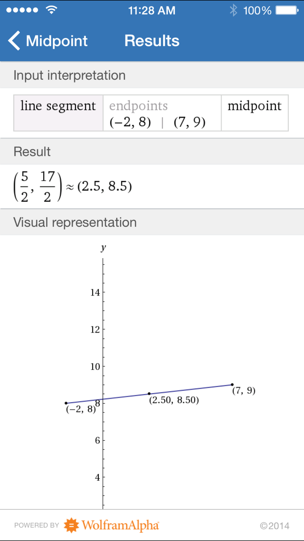Tap the Result section header
This screenshot has width=304, height=541.
point(32,152)
